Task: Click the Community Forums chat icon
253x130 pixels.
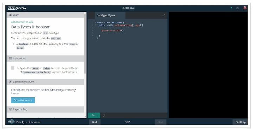Action: click(11, 82)
